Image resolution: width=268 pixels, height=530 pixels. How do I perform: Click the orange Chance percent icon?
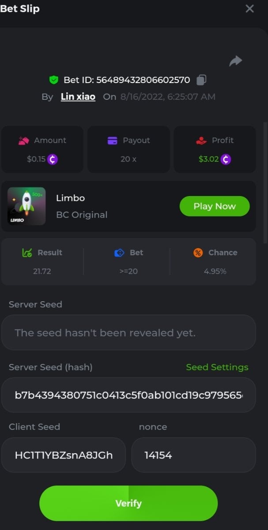198,253
